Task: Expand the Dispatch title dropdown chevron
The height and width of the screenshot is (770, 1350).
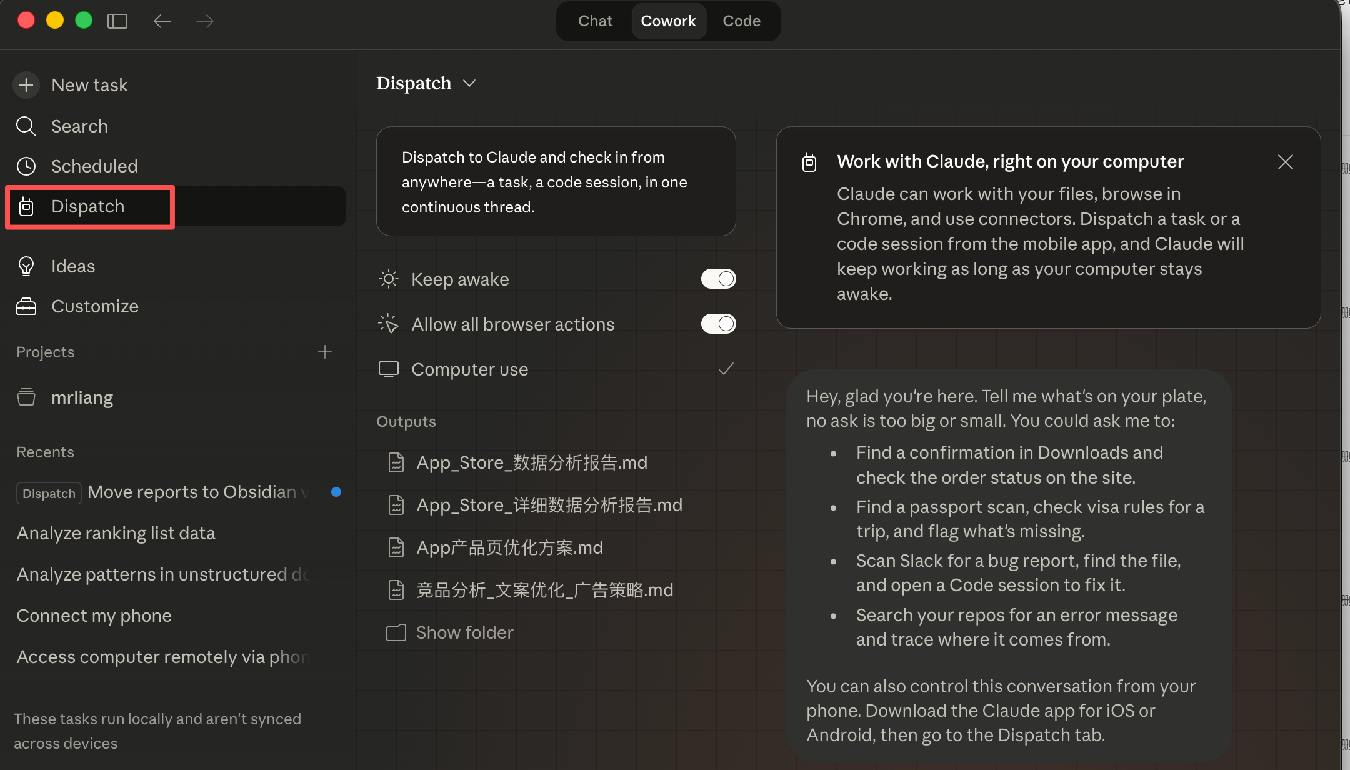Action: pos(470,83)
